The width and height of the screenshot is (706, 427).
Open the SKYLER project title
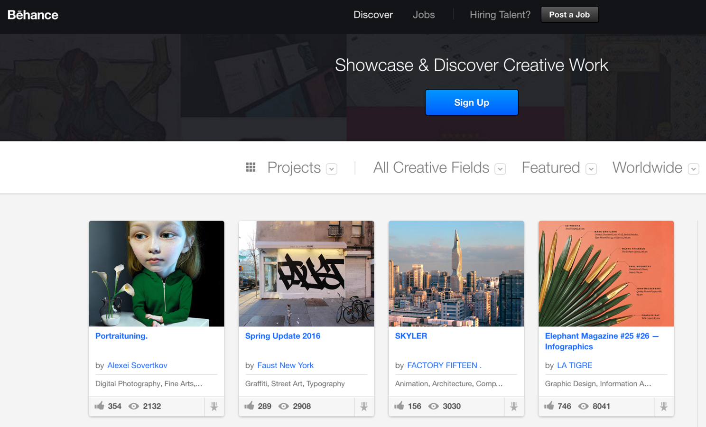411,336
